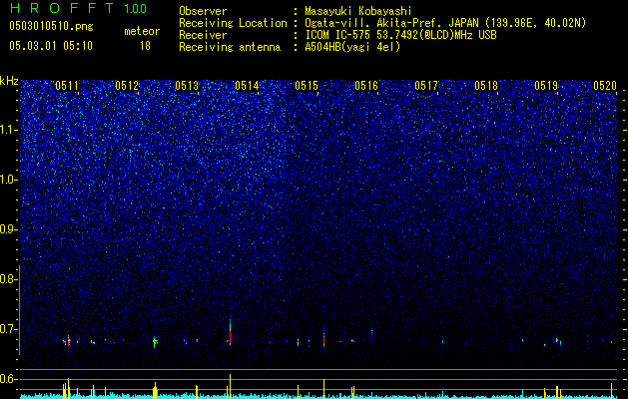Click the 0519 time marker

click(546, 86)
